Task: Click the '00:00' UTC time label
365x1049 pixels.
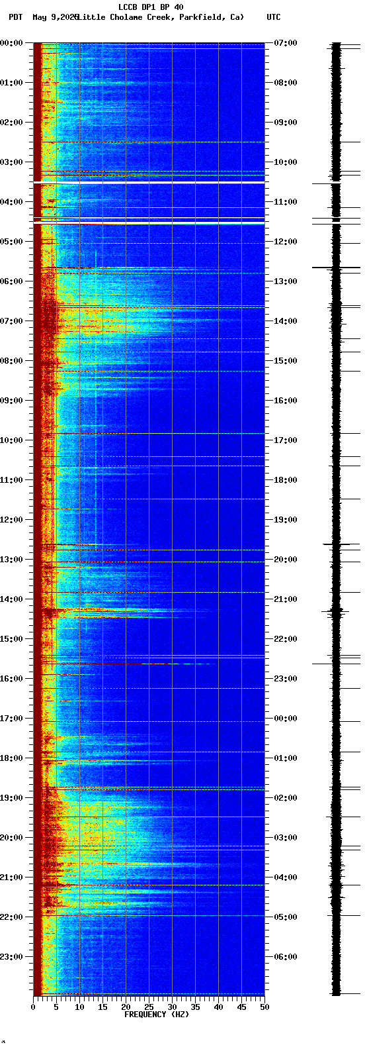Action: [286, 719]
